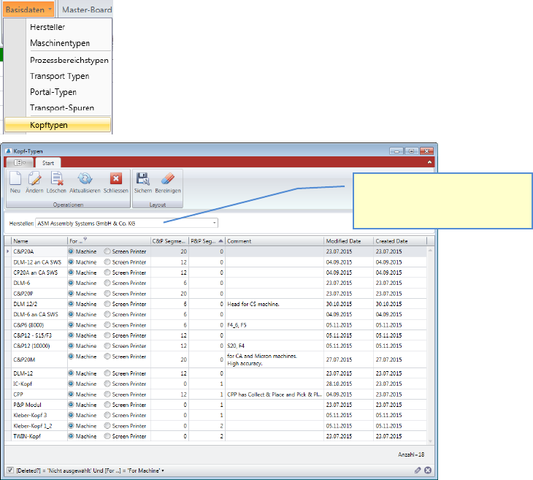The image size is (533, 480).
Task: Select Machine radio for DLM 12/2
Action: pyautogui.click(x=71, y=304)
